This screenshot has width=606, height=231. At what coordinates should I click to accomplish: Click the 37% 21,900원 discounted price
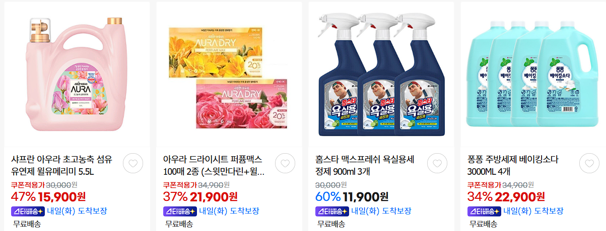(200, 196)
